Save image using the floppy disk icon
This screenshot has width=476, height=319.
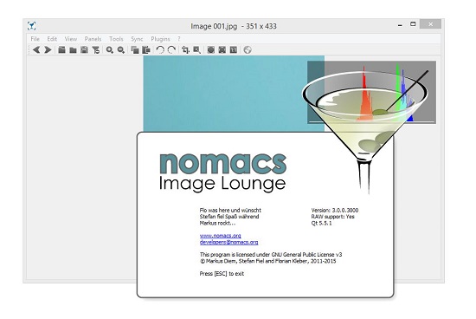(x=84, y=50)
